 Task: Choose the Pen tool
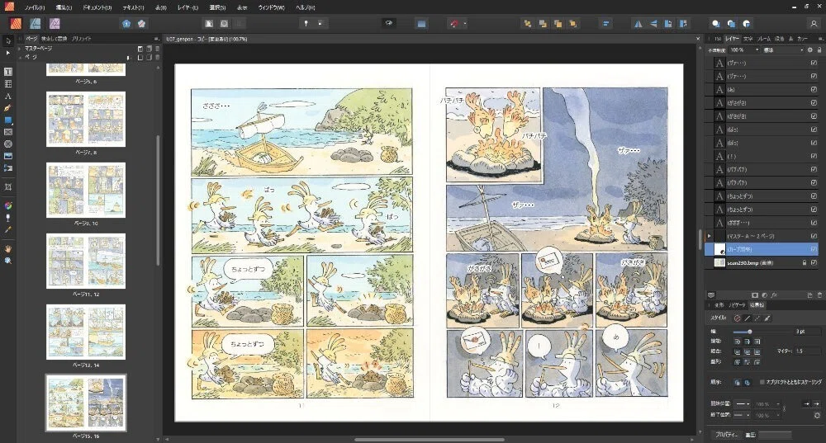pyautogui.click(x=8, y=108)
